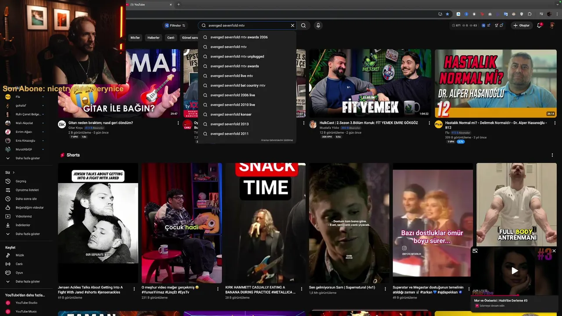Bookmark the page with the star icon
The width and height of the screenshot is (562, 316).
click(447, 14)
